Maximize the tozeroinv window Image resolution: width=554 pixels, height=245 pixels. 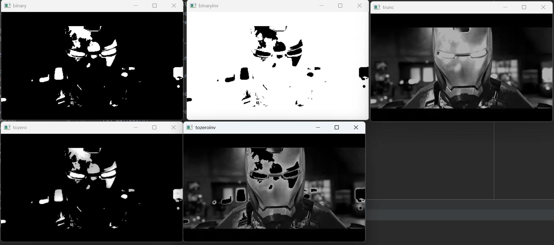click(x=337, y=128)
